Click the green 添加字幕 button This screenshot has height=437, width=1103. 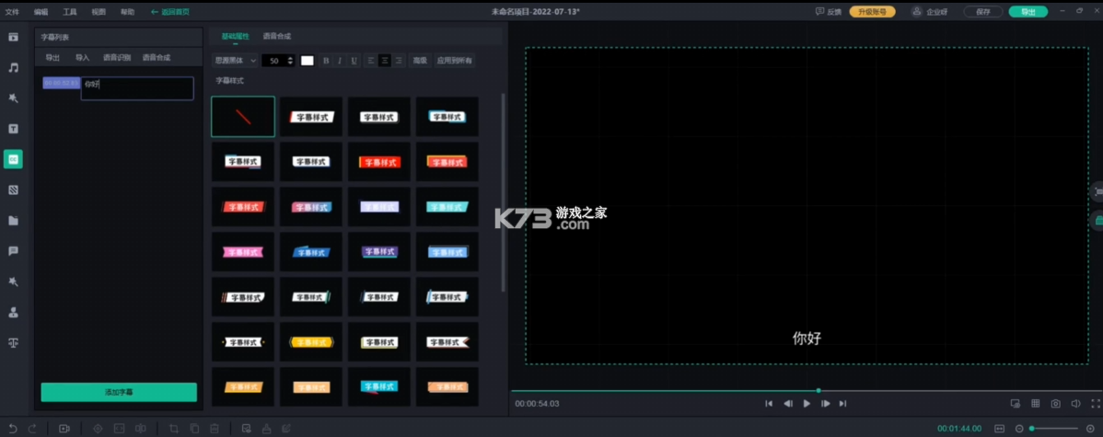[119, 392]
